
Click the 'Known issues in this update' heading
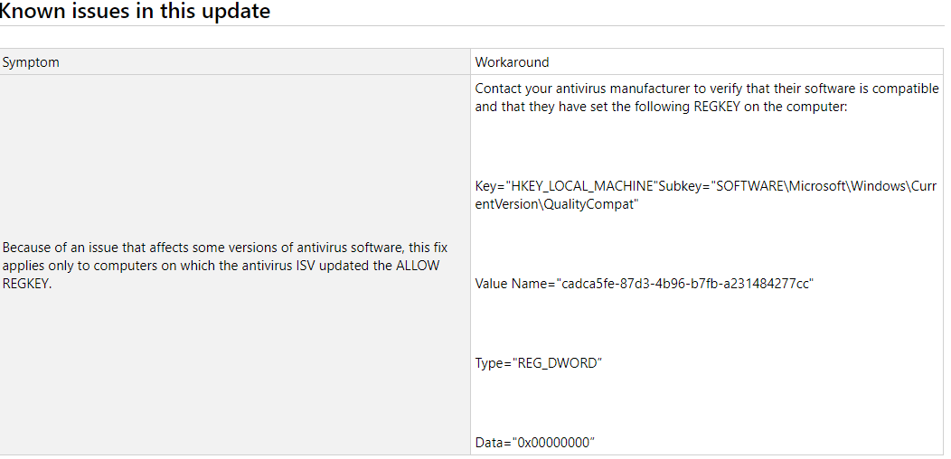coord(135,10)
